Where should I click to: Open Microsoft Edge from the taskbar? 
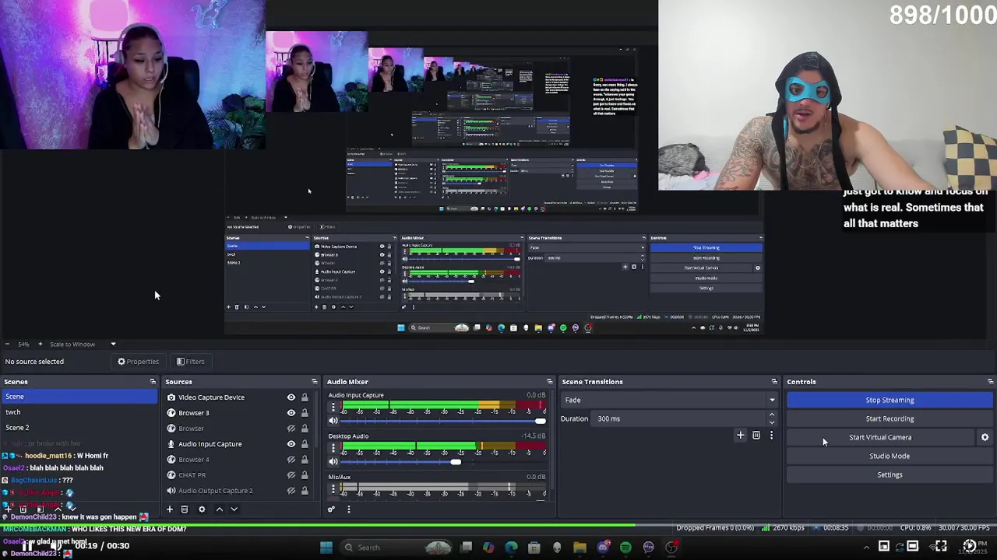click(x=511, y=548)
